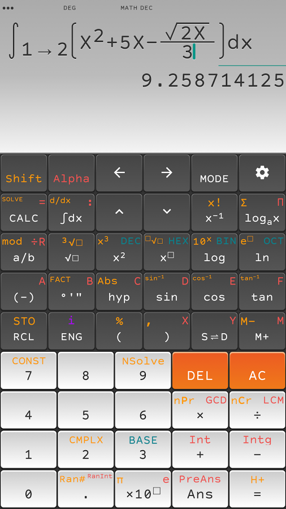Insert the a/b fraction template
Viewport: 286px width, 509px height.
pos(24,252)
